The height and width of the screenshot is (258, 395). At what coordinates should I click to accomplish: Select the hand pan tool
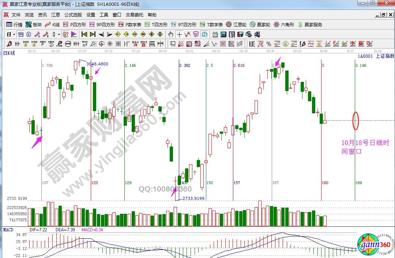(x=170, y=34)
